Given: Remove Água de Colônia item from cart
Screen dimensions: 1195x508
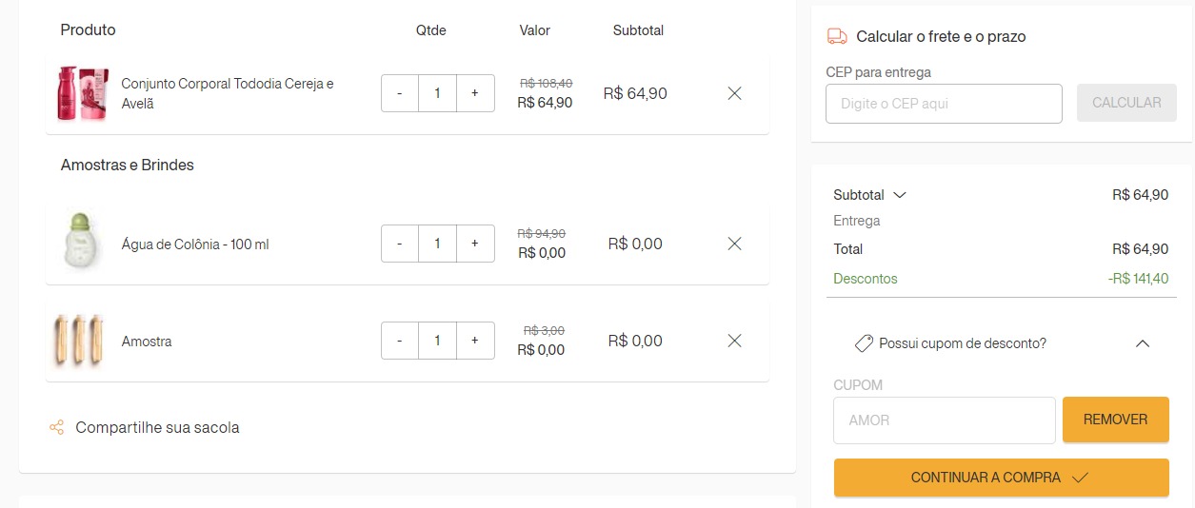Looking at the screenshot, I should pos(734,244).
